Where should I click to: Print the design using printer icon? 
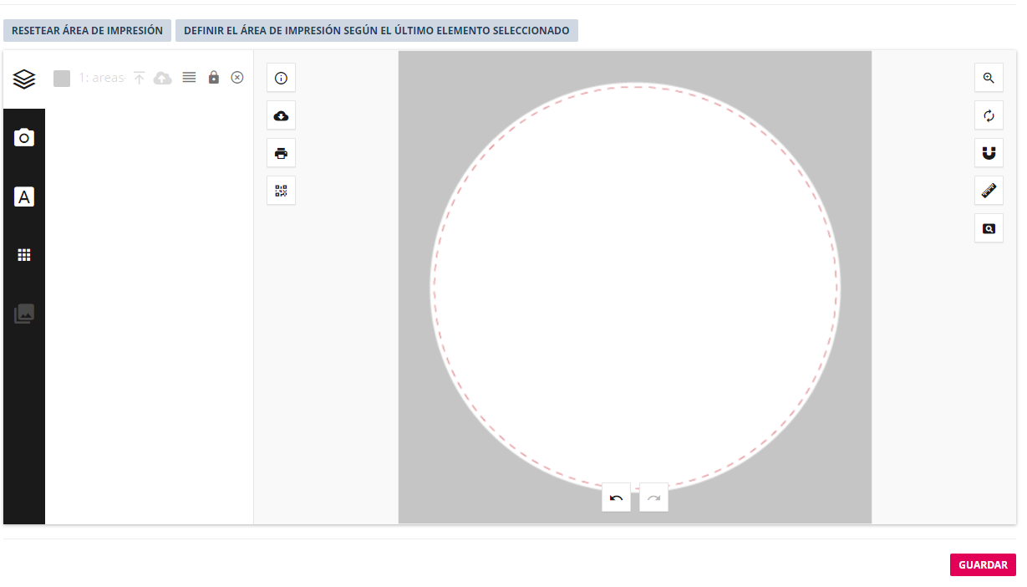point(281,154)
